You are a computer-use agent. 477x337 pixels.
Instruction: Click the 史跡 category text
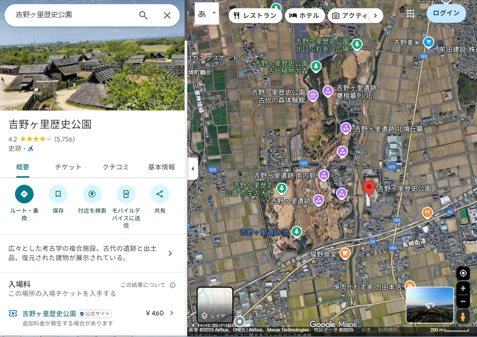[15, 148]
